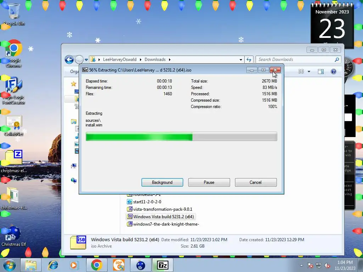363x272 pixels.
Task: Click the vista-transformation-pack archive icon
Action: click(x=130, y=209)
